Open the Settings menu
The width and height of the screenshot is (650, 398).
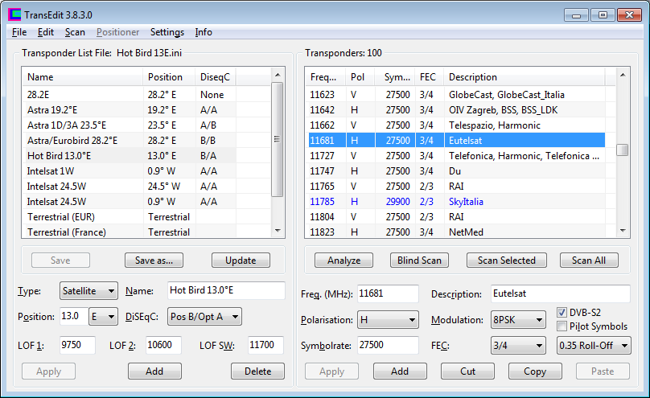[167, 32]
